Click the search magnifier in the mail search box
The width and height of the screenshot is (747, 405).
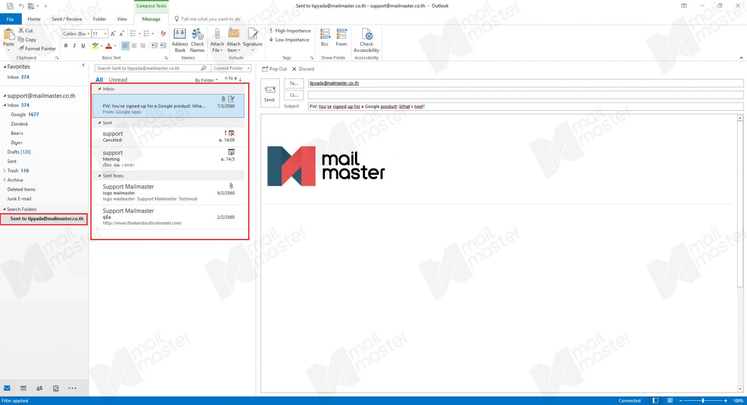point(204,68)
